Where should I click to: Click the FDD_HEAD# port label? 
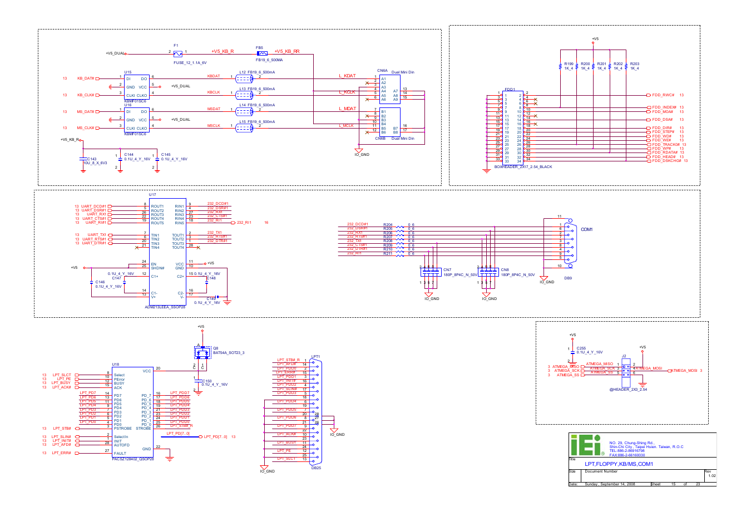click(664, 157)
